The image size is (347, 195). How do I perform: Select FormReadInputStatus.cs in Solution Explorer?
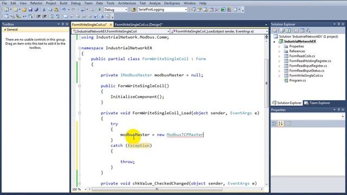point(307,71)
